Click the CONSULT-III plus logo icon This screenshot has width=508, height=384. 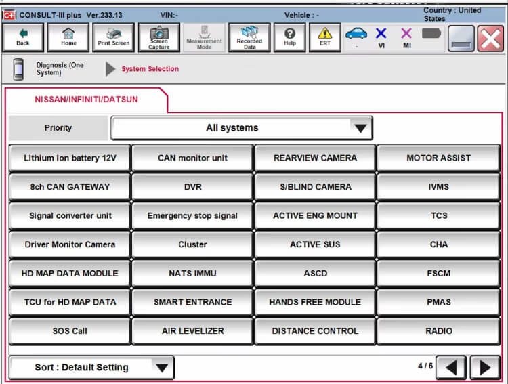(9, 15)
